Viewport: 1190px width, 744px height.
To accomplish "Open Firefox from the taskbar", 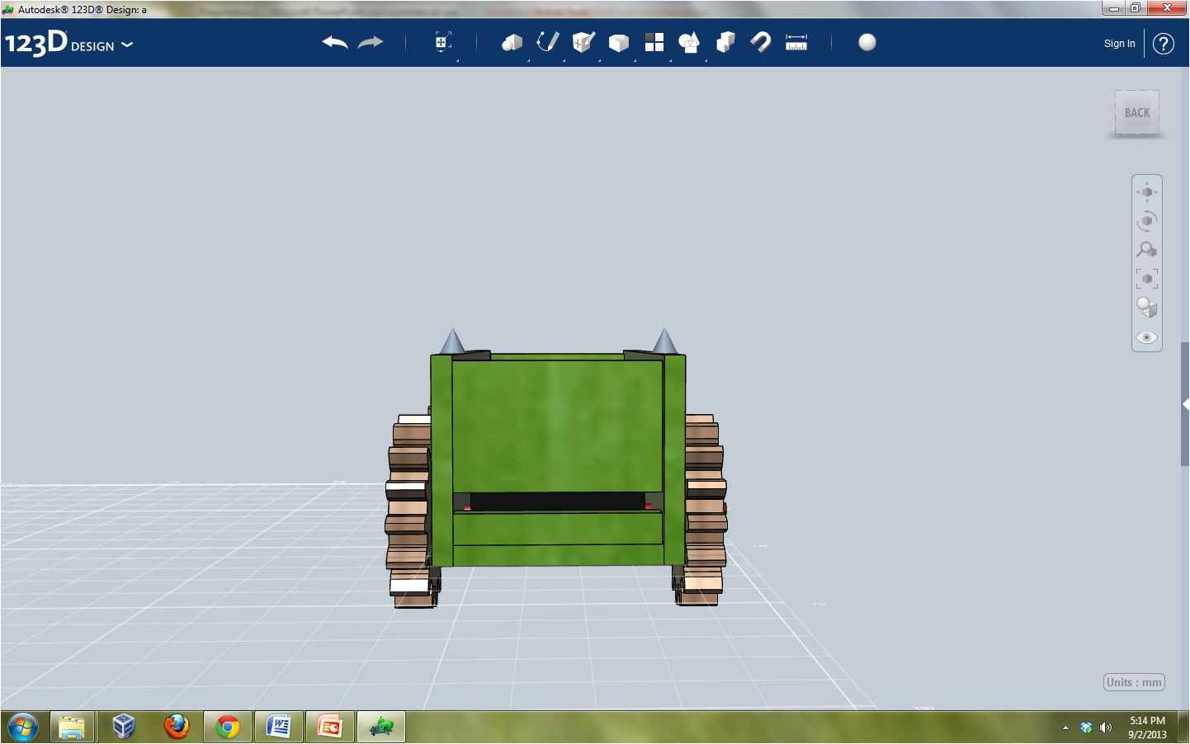I will [176, 728].
